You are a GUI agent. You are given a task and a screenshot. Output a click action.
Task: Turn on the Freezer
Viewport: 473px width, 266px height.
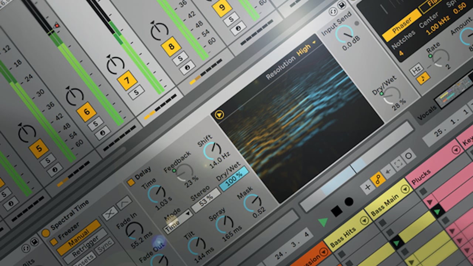(x=54, y=242)
